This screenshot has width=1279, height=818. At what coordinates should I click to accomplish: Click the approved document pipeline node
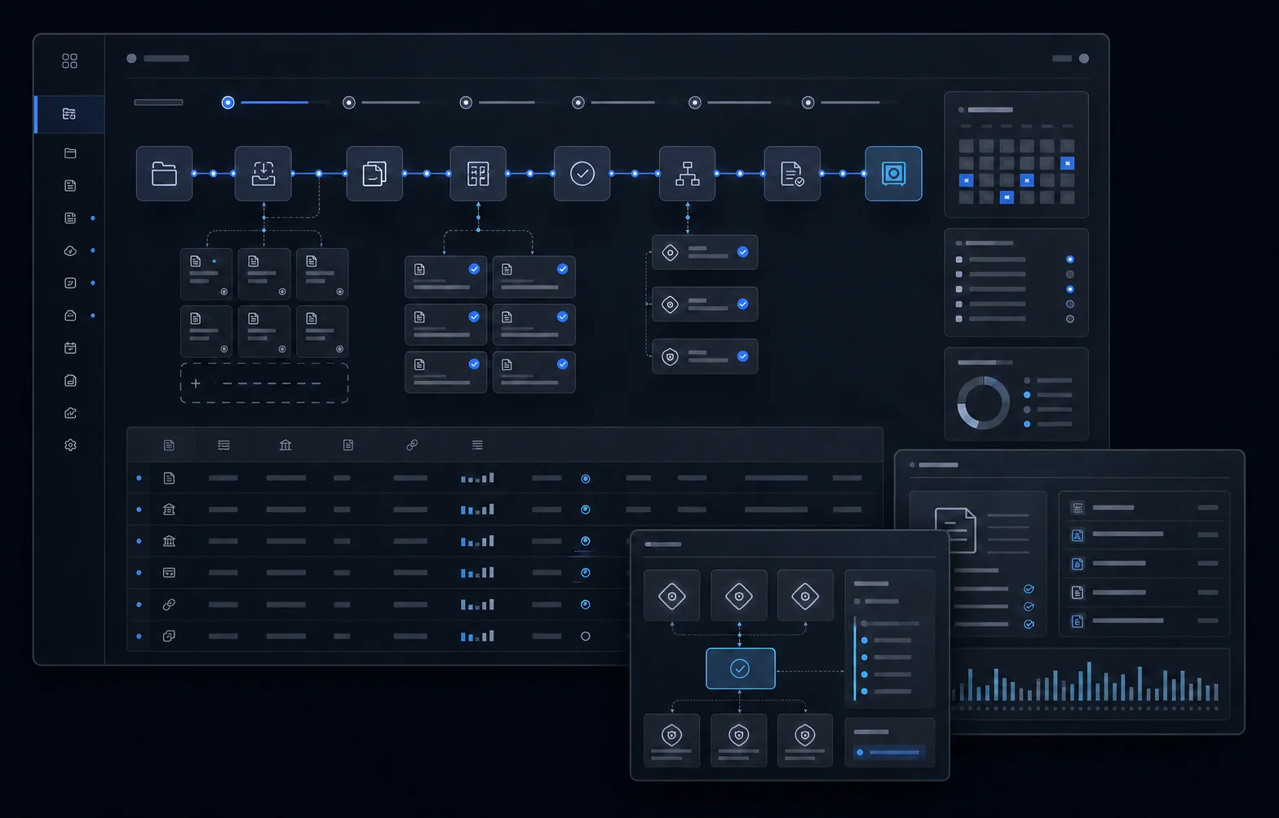pyautogui.click(x=792, y=174)
